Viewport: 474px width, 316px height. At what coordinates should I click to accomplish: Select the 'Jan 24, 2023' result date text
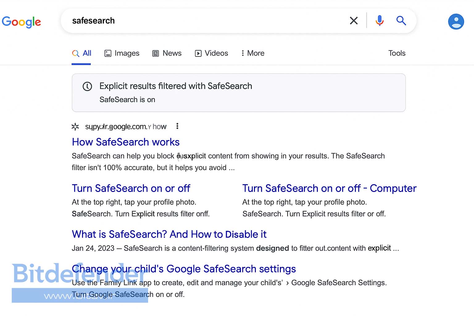point(93,248)
